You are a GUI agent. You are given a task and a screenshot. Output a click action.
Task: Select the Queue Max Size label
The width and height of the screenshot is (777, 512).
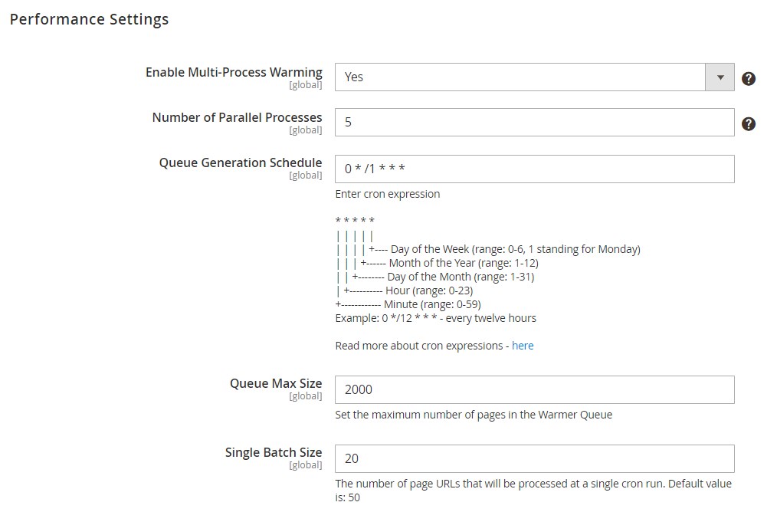click(x=276, y=383)
